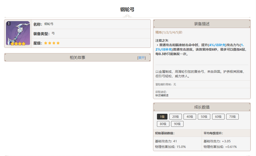This screenshot has width=256, height=156.
Task: Show stats for 90级
Action: point(177,124)
